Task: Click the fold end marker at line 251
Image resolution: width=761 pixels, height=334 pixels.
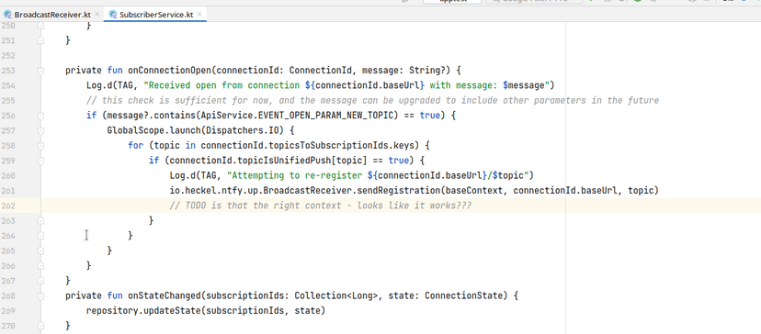Action: click(x=40, y=40)
